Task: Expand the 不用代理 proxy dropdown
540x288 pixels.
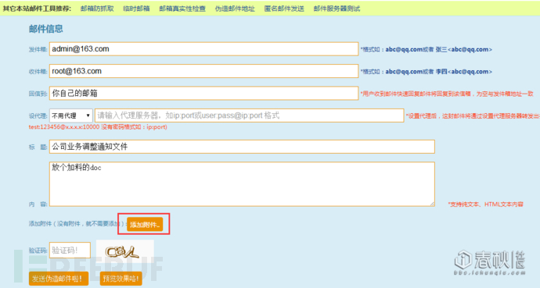Action: (71, 116)
